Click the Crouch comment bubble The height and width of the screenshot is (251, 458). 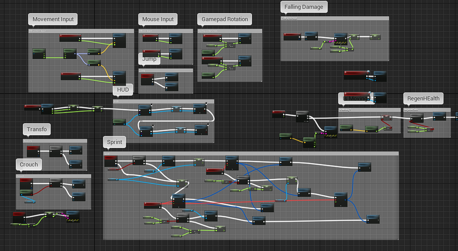[29, 165]
